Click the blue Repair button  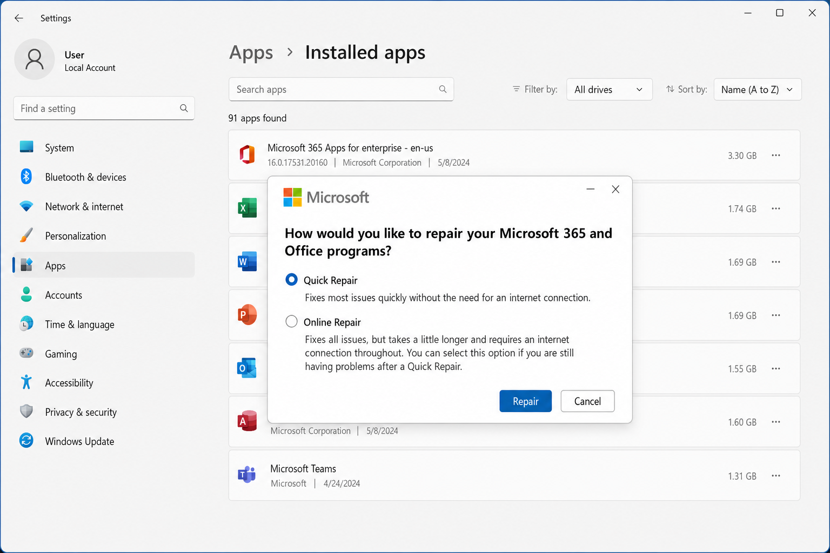(525, 401)
